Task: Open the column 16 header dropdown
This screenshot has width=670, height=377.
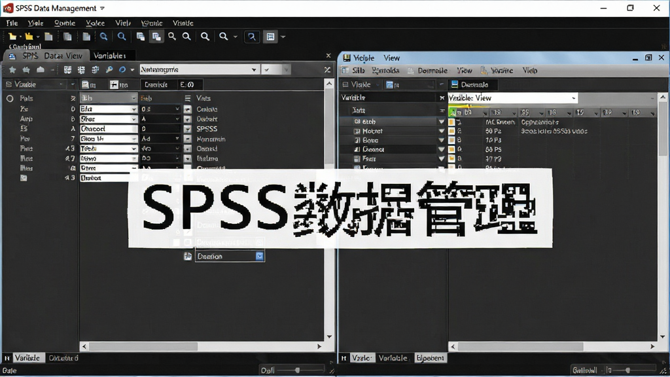Action: tap(569, 113)
